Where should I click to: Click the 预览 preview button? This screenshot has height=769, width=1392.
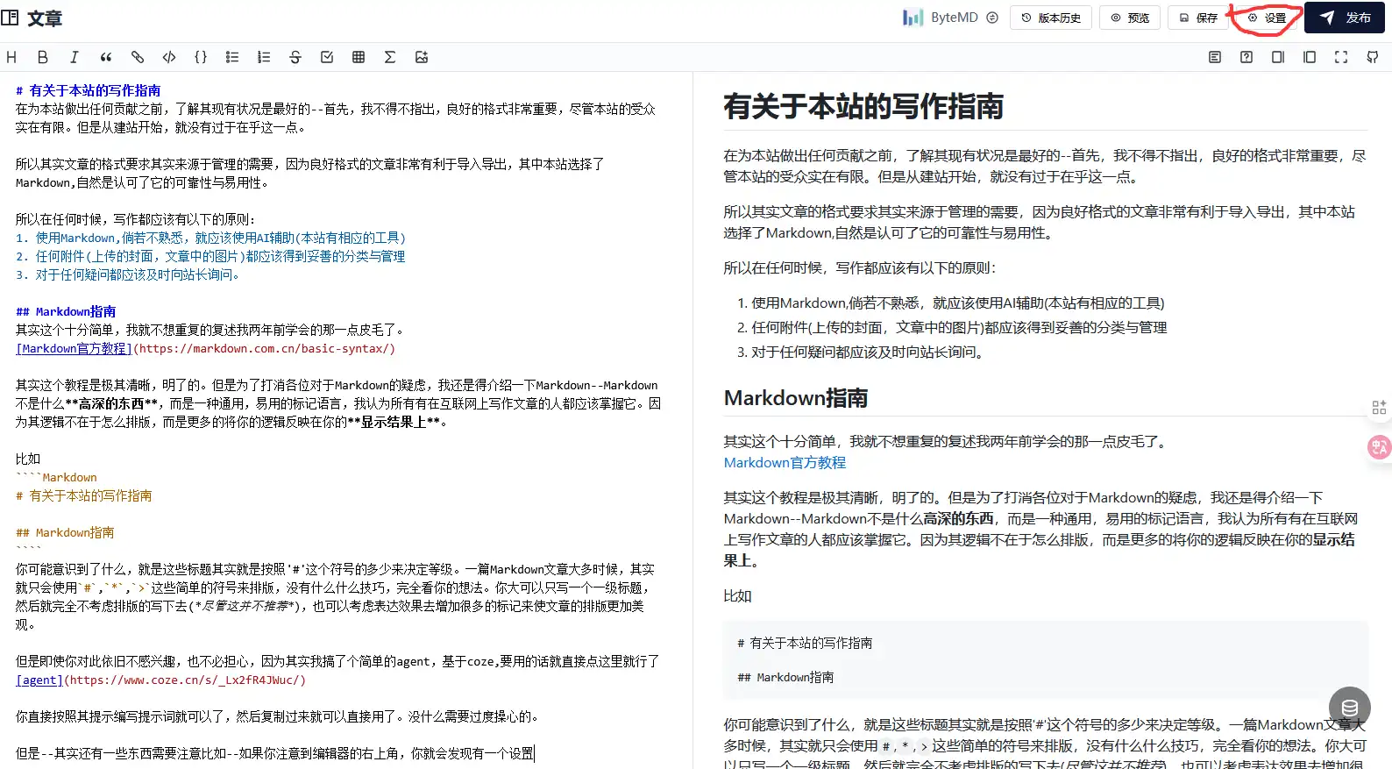1130,18
